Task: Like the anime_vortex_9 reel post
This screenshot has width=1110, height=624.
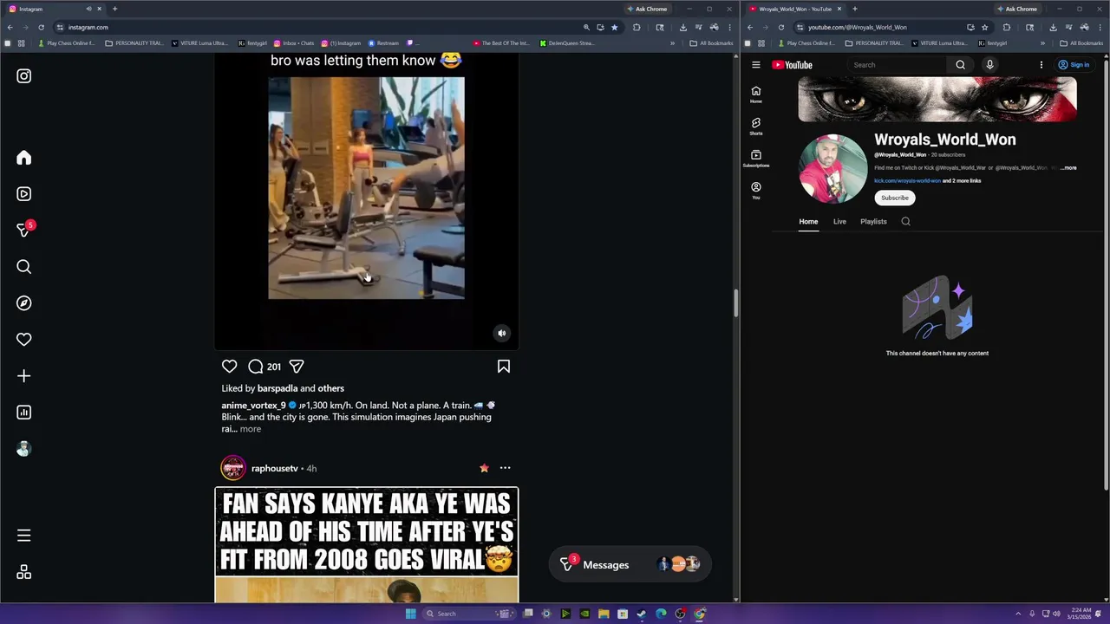Action: [x=229, y=367]
